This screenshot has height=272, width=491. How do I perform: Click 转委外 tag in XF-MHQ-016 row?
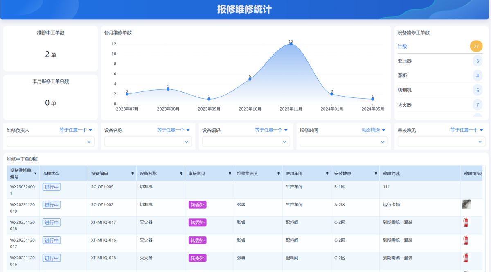point(198,240)
